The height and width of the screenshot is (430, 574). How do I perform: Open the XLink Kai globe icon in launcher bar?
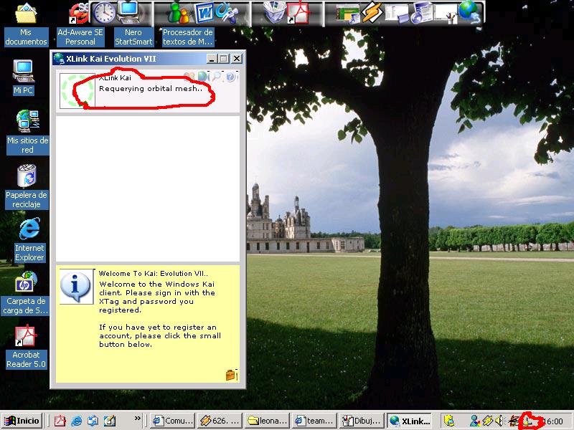click(x=470, y=11)
